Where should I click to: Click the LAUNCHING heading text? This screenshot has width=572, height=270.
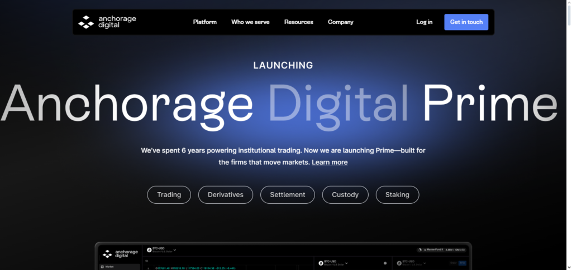click(283, 65)
